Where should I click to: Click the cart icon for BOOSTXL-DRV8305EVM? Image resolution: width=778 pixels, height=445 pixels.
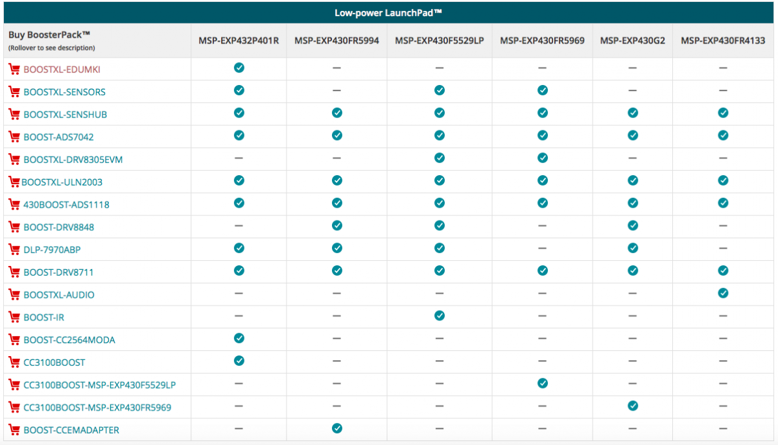point(14,159)
